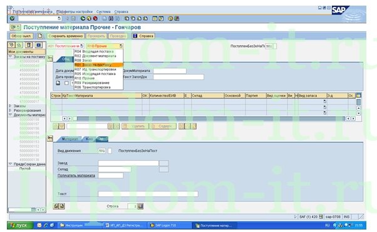Click the Справка button with info icon

(143, 36)
